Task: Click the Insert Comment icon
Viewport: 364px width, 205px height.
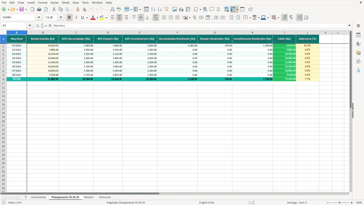Action: point(212,9)
